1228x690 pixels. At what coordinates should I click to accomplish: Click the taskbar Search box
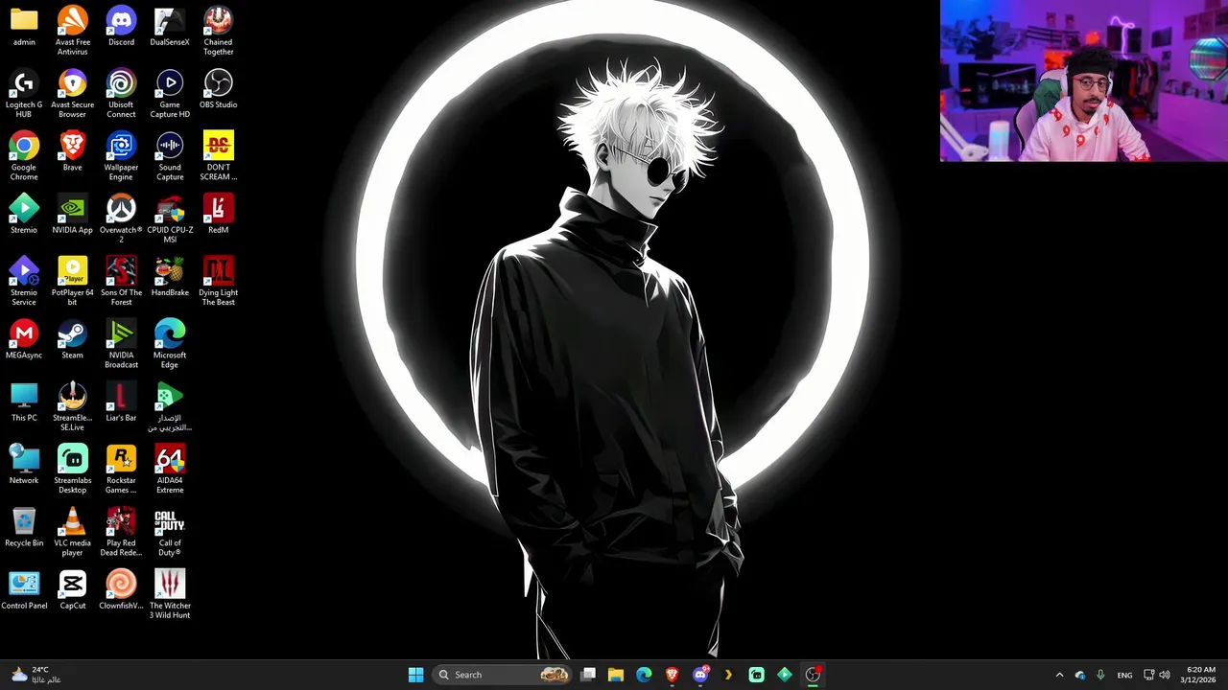coord(503,675)
